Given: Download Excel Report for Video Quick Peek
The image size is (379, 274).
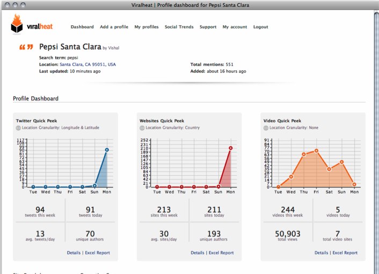Looking at the screenshot, I should [x=345, y=253].
